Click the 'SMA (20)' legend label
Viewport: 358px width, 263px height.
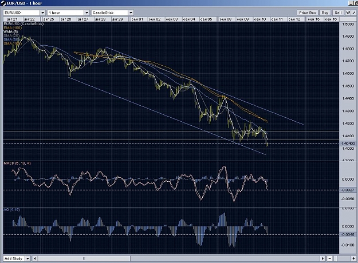[11, 35]
